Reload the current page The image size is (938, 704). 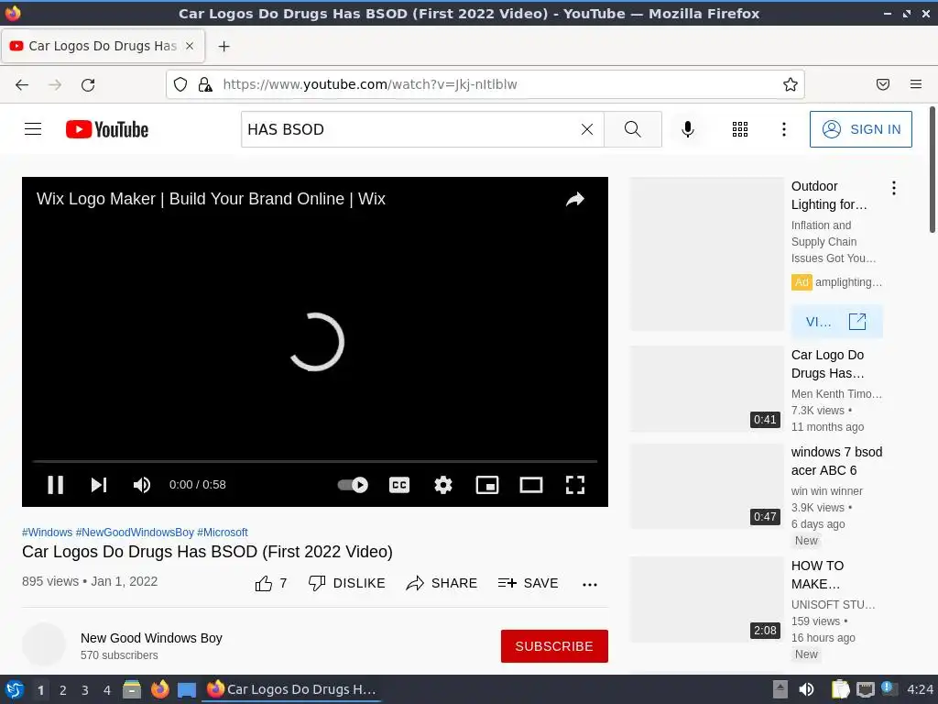point(88,84)
